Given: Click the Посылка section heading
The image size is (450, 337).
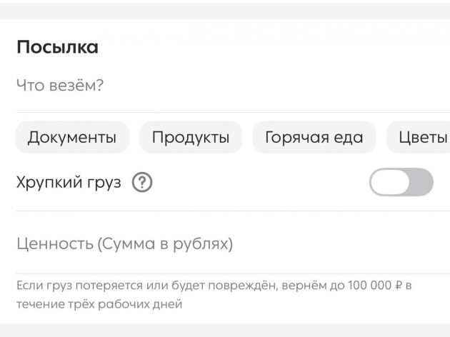Looking at the screenshot, I should click(x=57, y=46).
